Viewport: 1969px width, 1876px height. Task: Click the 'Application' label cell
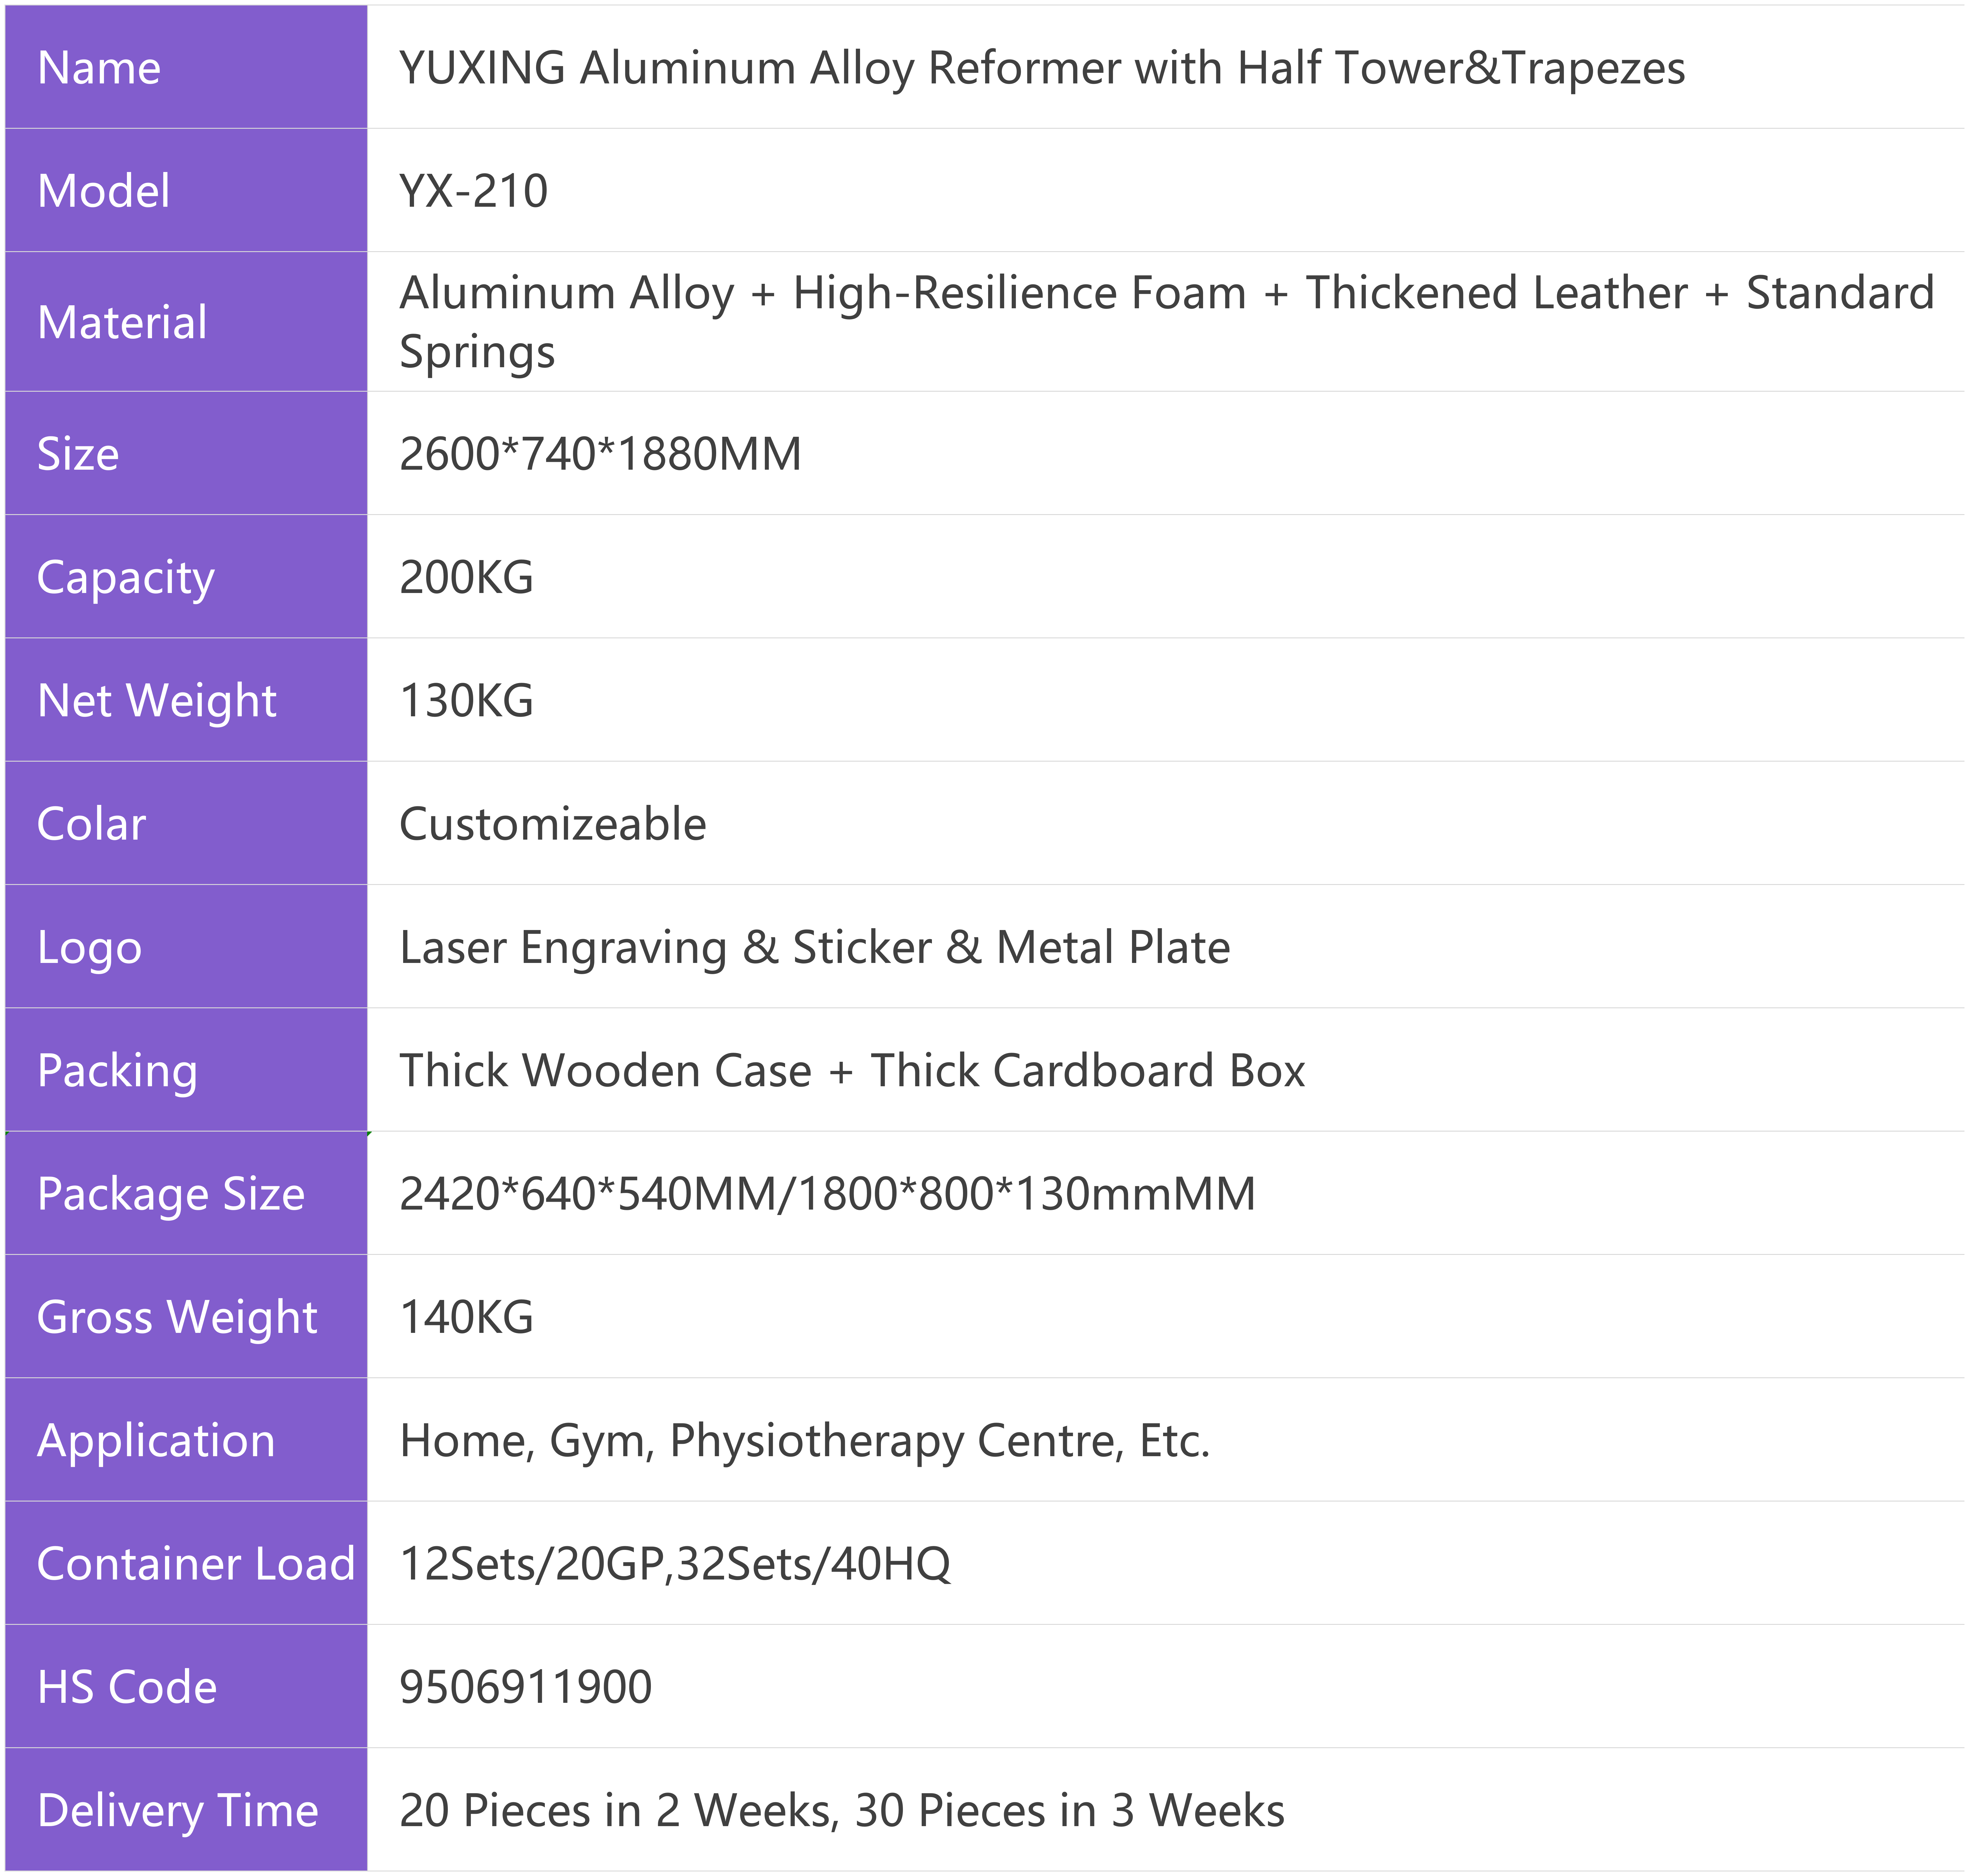point(186,1439)
